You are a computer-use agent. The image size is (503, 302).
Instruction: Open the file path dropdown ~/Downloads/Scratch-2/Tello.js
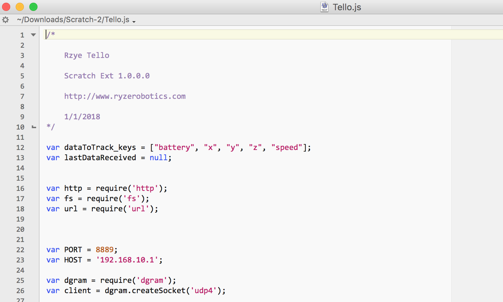[76, 20]
